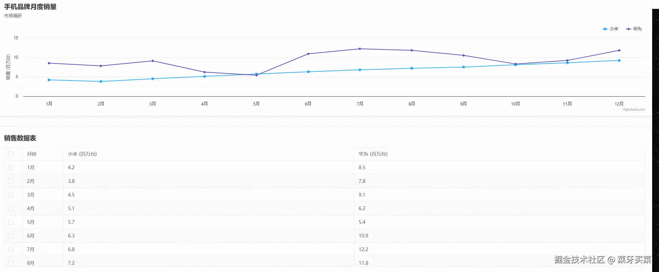
Task: Click the chart title 手机品牌月度销量
Action: [30, 7]
